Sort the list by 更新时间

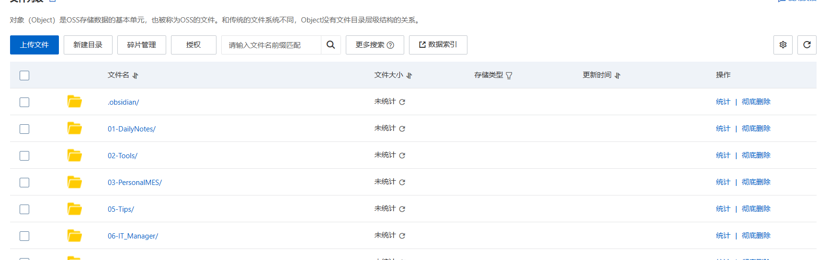pyautogui.click(x=618, y=76)
